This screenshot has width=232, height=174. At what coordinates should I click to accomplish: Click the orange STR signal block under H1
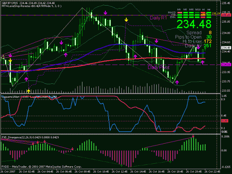point(203,15)
